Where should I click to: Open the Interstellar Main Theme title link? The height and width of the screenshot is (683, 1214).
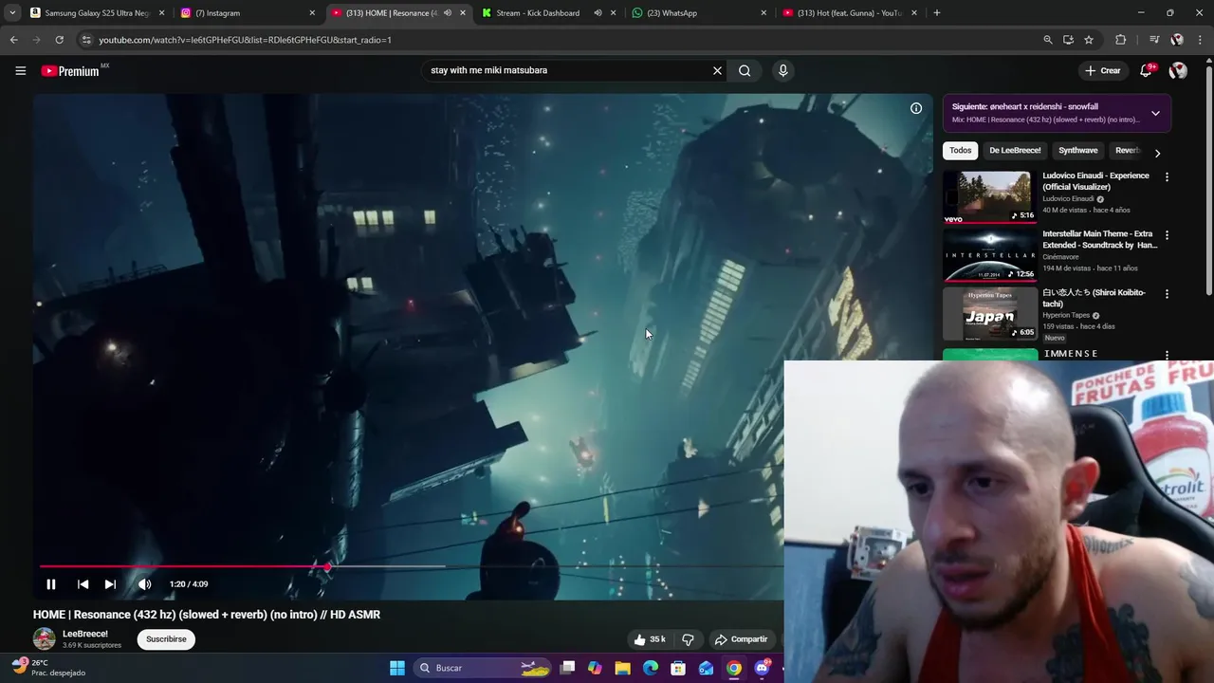tap(1100, 239)
